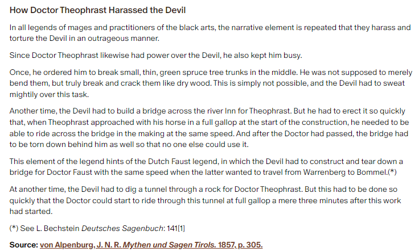Click the heading How Doctor Theophrast Harassed the Devil
Screen dimensions: 419x252
tap(97, 10)
